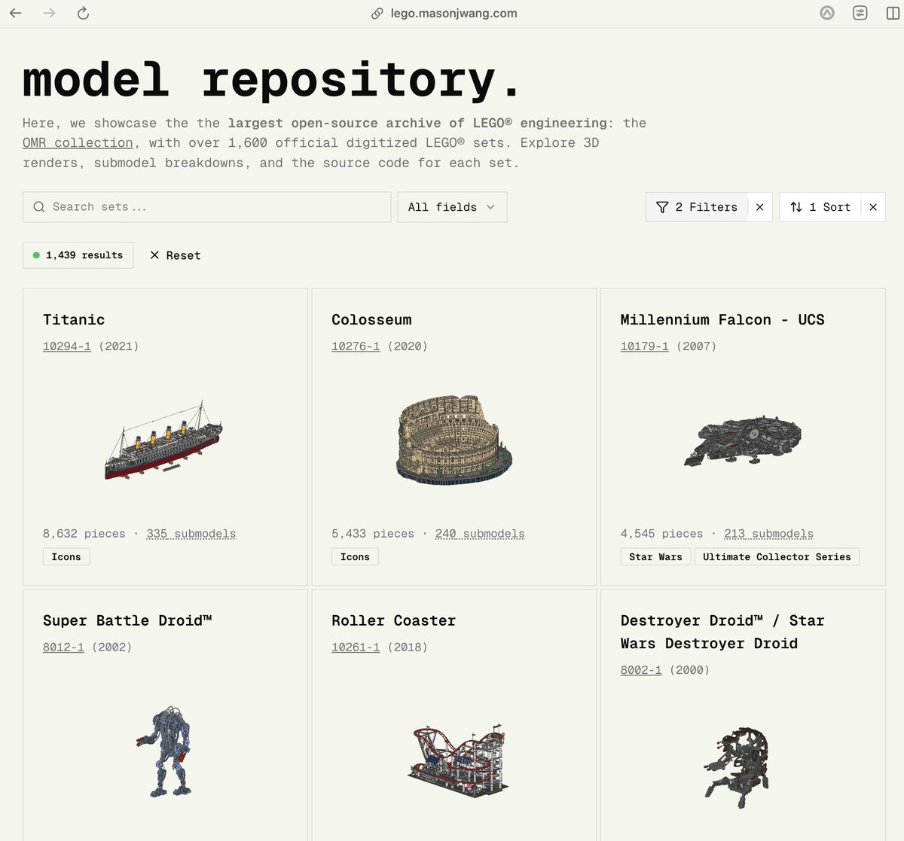Click the Colosseum card title
904x841 pixels.
coord(371,320)
